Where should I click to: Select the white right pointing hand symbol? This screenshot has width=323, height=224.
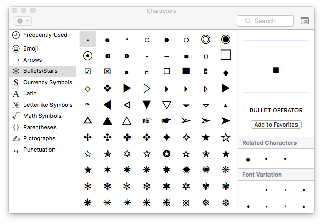(x=147, y=121)
